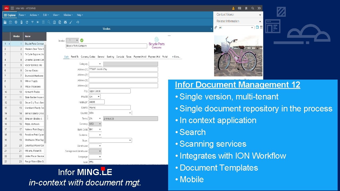Image resolution: width=340 pixels, height=191 pixels.
Task: Click the header search magnifier icon
Action: pyautogui.click(x=253, y=8)
